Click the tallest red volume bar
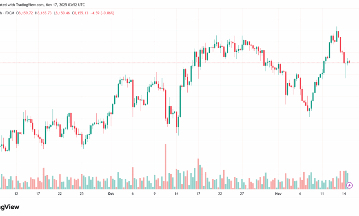This screenshot has width=359, height=216. click(x=165, y=166)
